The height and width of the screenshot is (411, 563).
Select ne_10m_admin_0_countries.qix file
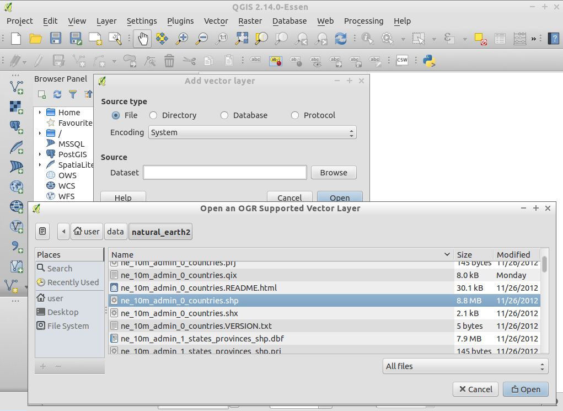pyautogui.click(x=324, y=275)
